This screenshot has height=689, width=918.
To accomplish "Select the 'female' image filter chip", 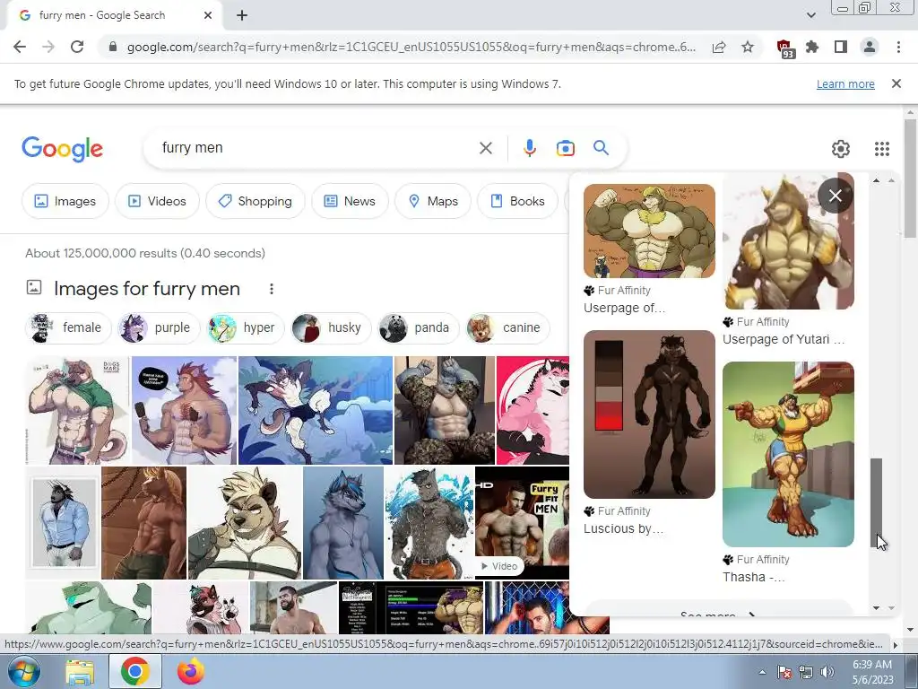I will [68, 327].
